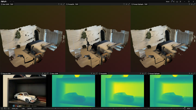Viewport: 196px width, 110px height.
Task: Toggle the left blueprint panel icon
Action: pos(174,2)
